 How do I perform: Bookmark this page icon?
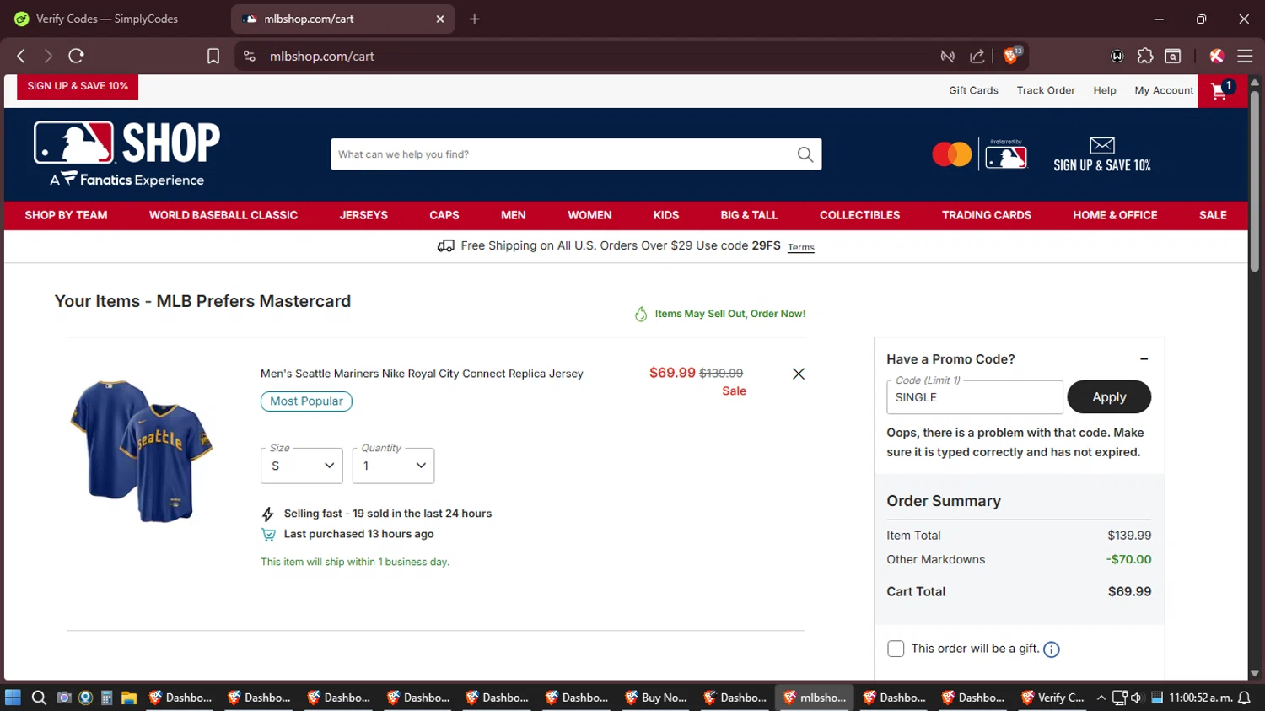pos(213,56)
